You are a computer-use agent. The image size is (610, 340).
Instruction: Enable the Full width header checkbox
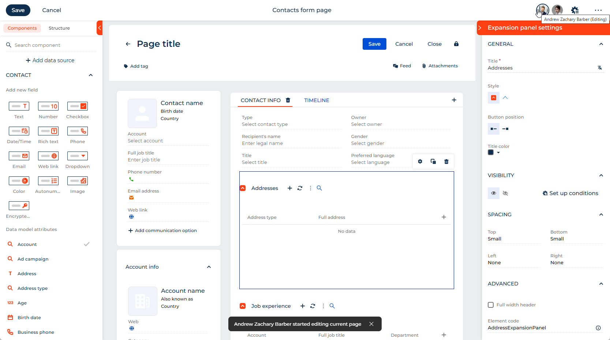(491, 305)
